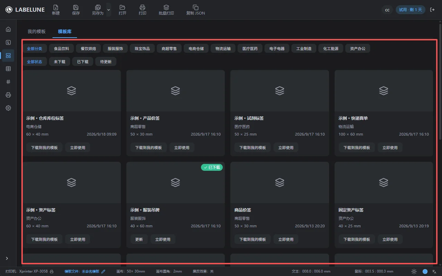This screenshot has height=276, width=442.
Task: Show only 已下载 templates
Action: coord(83,62)
